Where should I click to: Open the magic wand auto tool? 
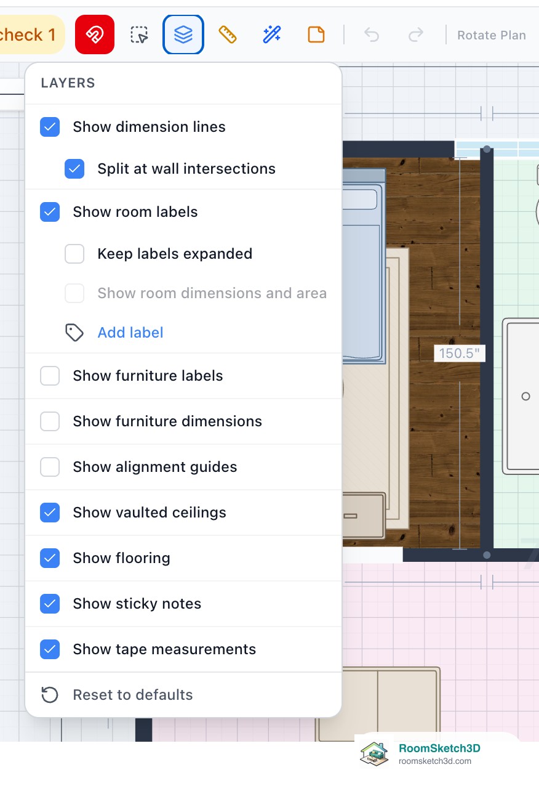tap(272, 34)
